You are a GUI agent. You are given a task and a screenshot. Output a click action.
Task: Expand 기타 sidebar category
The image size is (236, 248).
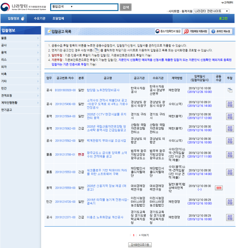pyautogui.click(x=21, y=81)
